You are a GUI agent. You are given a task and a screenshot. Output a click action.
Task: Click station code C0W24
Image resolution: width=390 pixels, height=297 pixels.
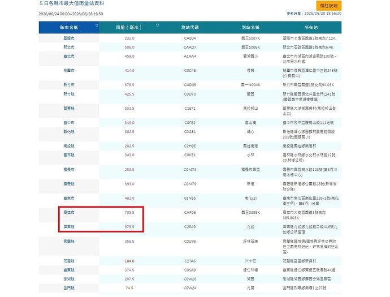[190, 288]
